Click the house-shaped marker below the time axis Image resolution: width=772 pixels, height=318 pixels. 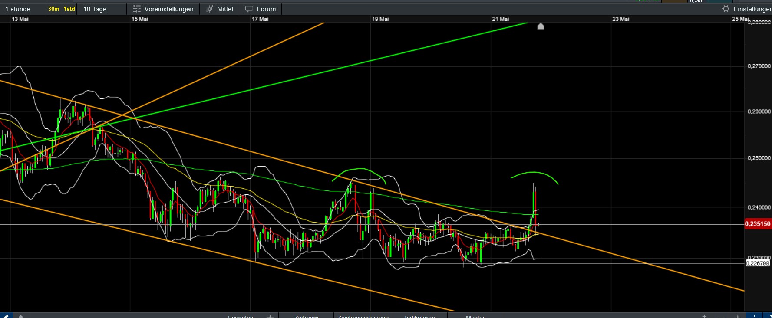click(541, 26)
